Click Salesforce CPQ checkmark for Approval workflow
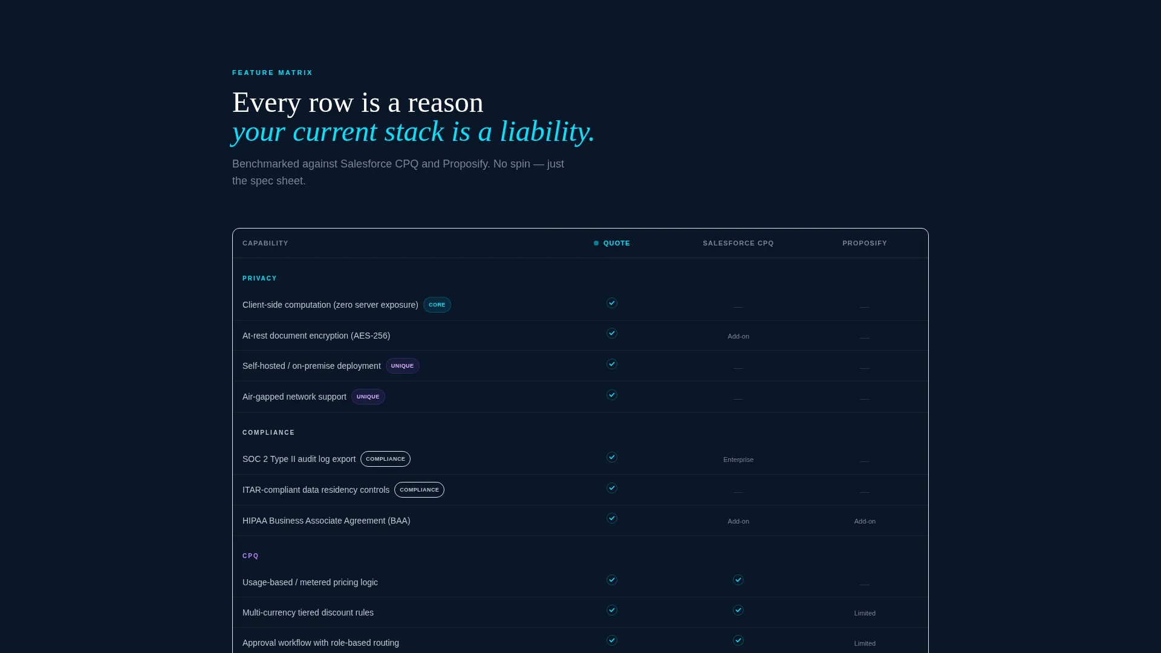1161x653 pixels. pos(738,640)
